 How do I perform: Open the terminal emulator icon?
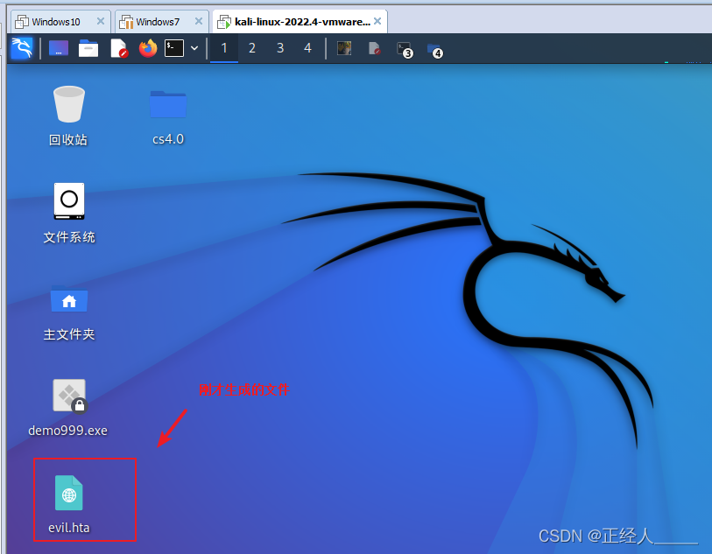tap(174, 48)
